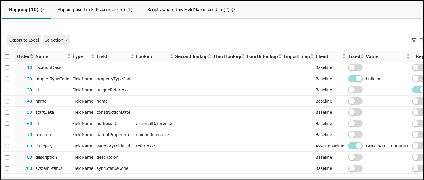Click the filter funnel icon
Viewport: 424px width, 180px height.
click(414, 40)
